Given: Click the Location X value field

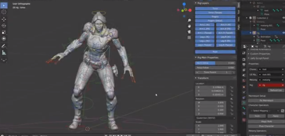Looking at the screenshot, I should [x=211, y=88].
